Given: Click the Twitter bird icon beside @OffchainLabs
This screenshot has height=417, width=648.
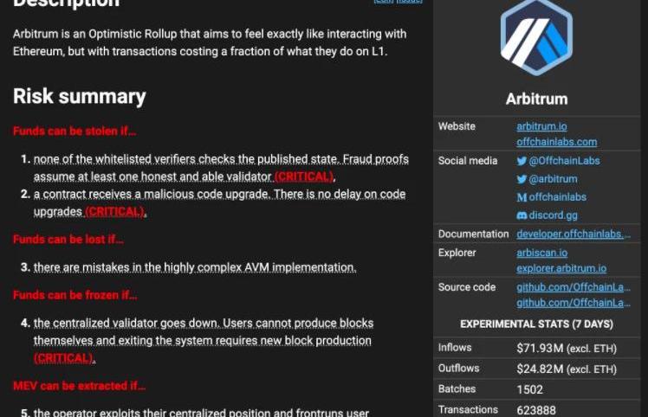Looking at the screenshot, I should [522, 161].
